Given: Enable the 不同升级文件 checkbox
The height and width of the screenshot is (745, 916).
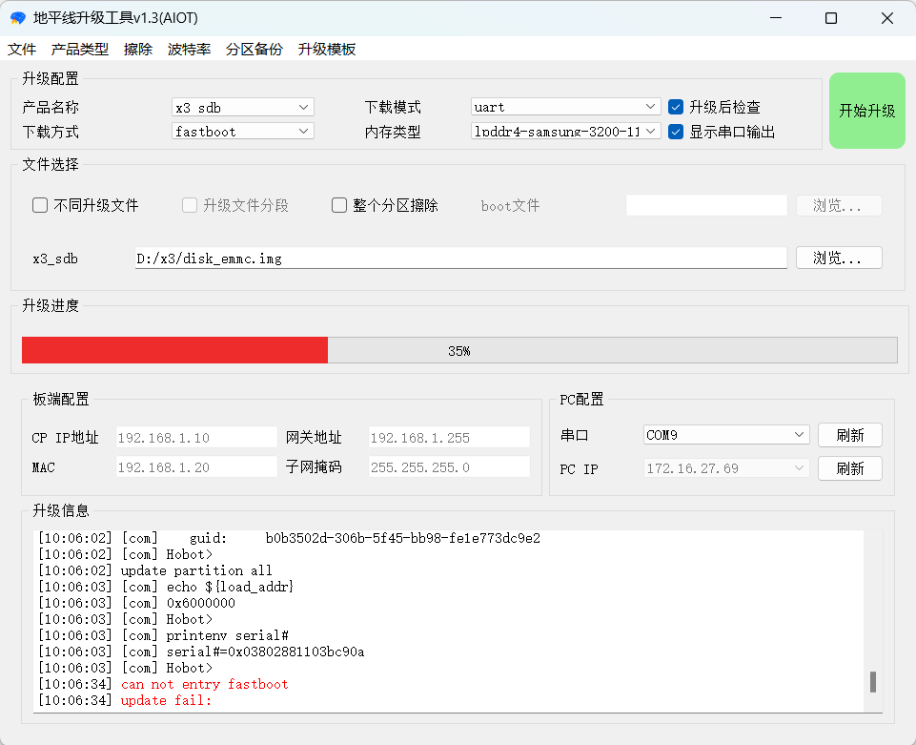Looking at the screenshot, I should click(x=40, y=205).
